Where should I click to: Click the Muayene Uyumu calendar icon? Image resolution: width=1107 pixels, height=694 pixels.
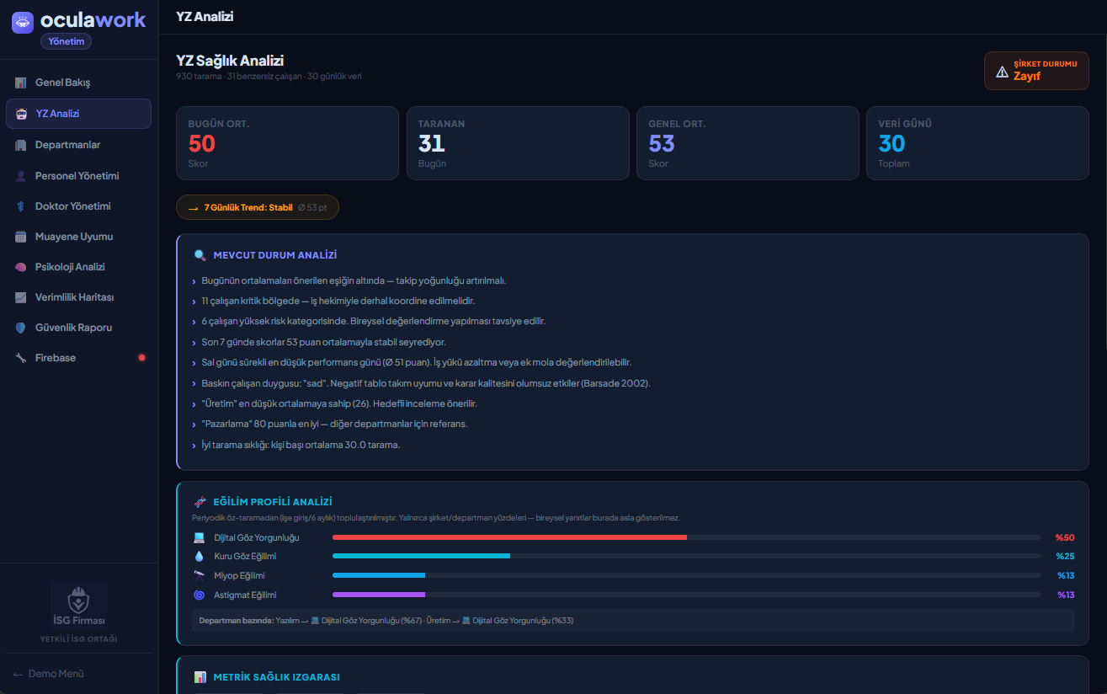click(21, 237)
